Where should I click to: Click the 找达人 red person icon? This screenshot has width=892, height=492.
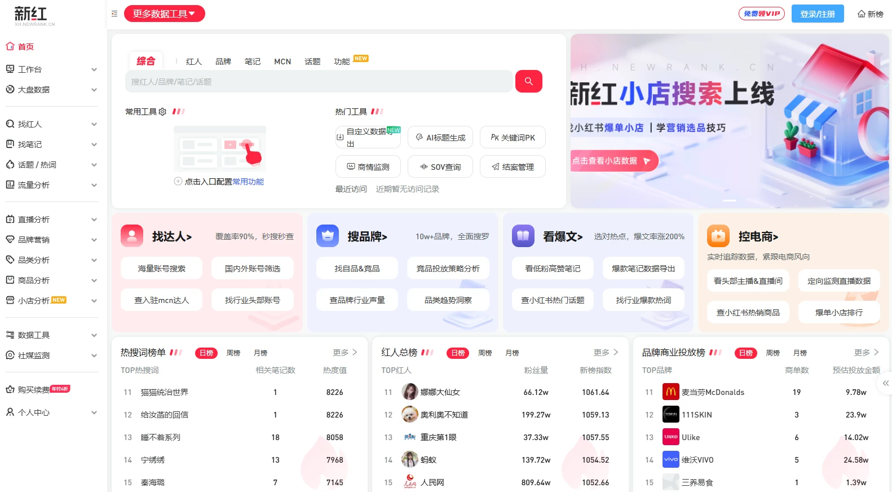132,236
